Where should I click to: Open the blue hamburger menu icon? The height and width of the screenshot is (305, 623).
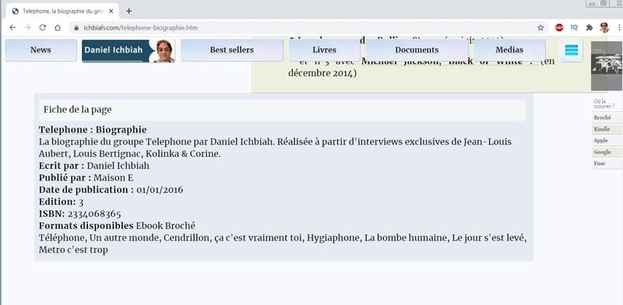click(x=572, y=51)
